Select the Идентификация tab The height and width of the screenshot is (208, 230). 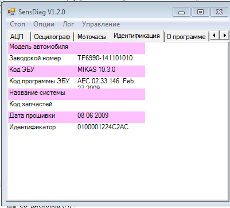137,36
